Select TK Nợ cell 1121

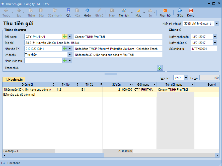tap(67, 90)
